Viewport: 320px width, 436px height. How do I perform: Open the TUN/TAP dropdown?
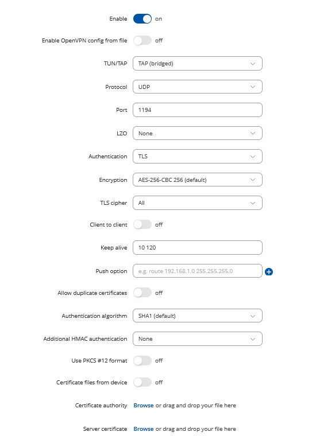(x=198, y=64)
